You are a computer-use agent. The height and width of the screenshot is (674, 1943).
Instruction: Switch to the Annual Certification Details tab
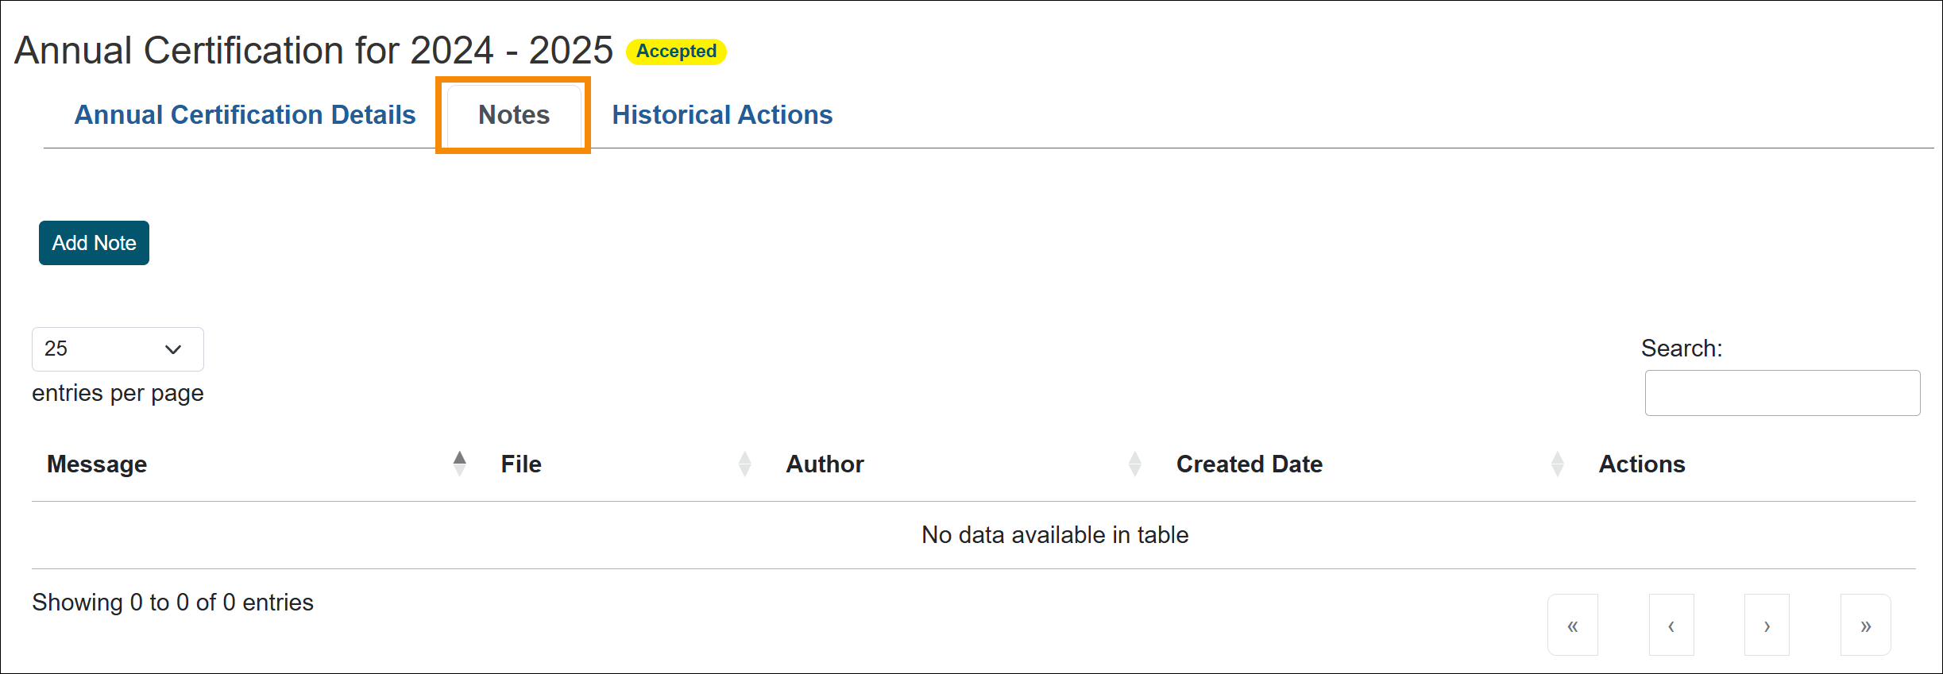coord(245,115)
